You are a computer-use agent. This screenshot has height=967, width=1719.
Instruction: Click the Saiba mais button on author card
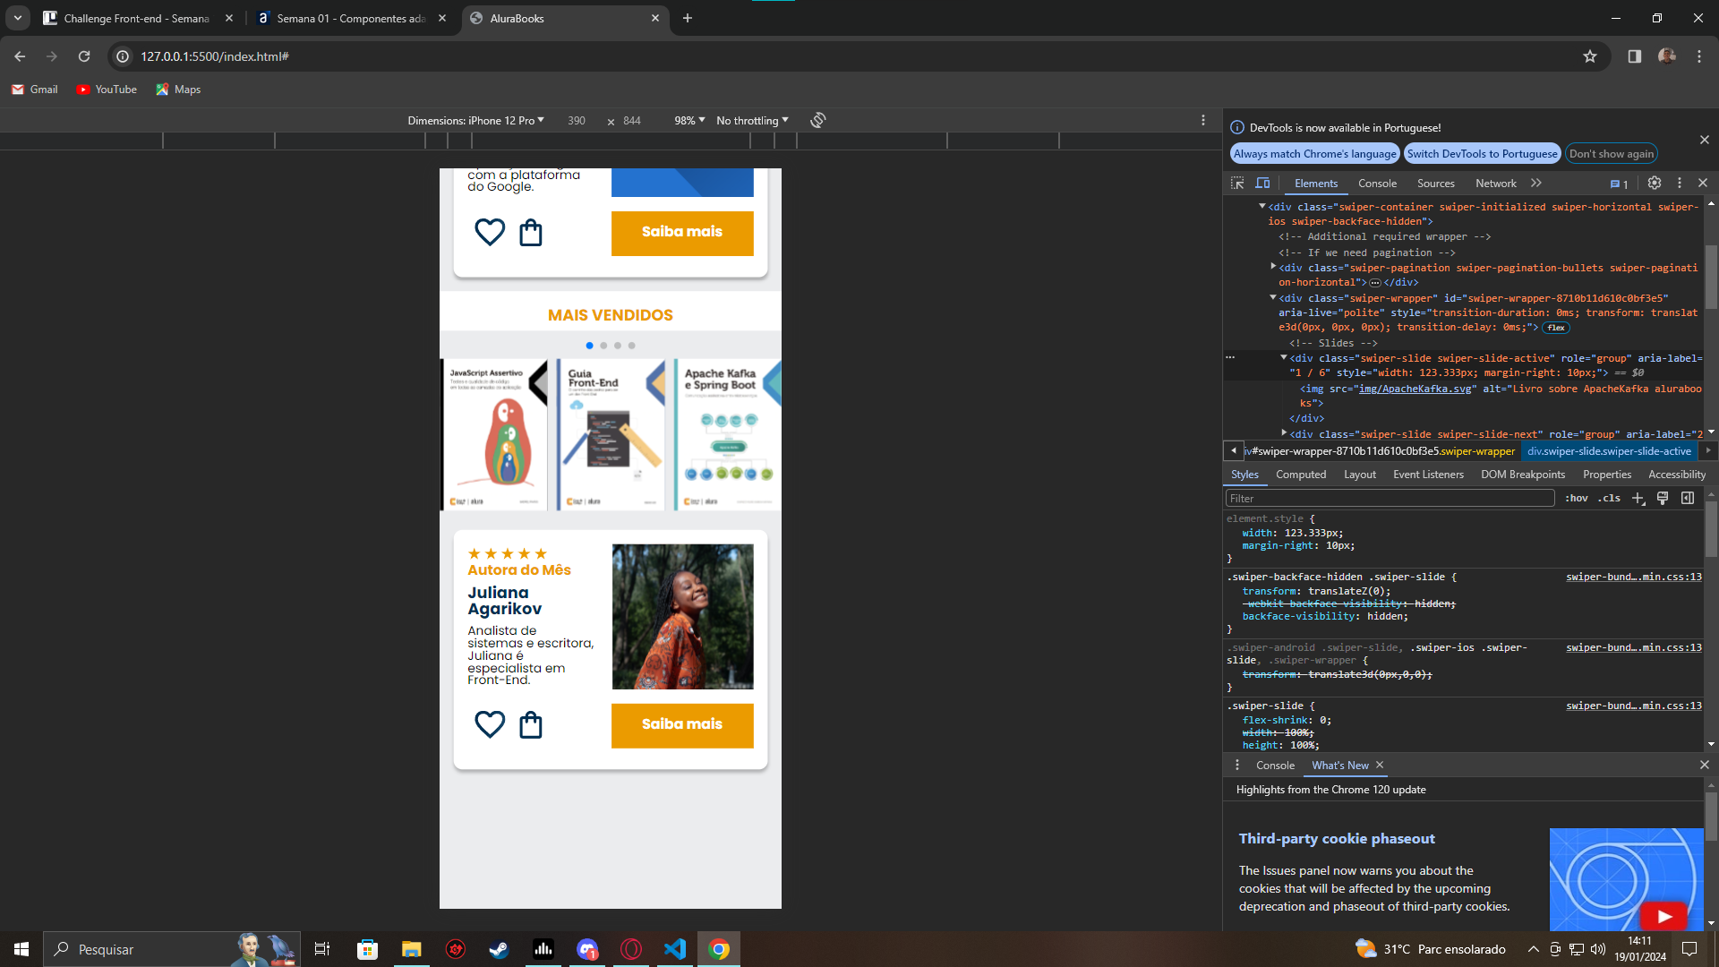point(681,723)
